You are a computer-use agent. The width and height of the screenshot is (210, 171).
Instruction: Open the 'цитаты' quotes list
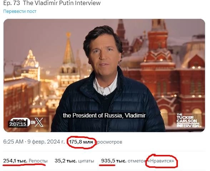tap(86, 161)
